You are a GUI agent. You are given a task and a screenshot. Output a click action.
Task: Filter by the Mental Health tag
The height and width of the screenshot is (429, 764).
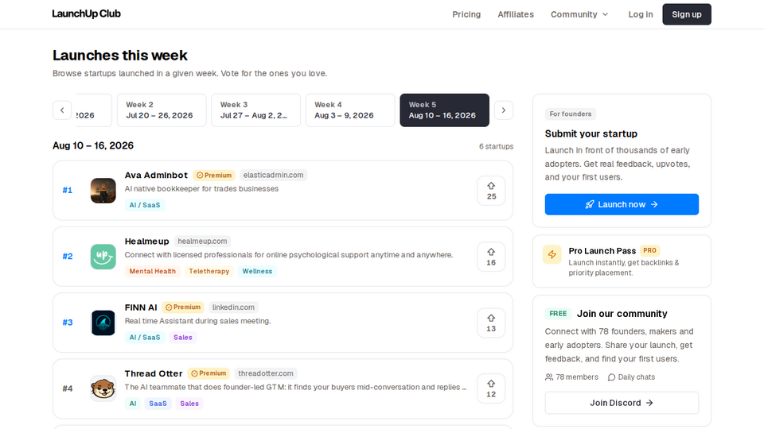tap(153, 272)
